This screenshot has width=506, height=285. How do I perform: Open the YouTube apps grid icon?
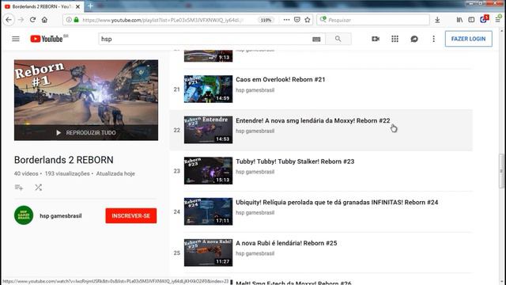click(395, 39)
